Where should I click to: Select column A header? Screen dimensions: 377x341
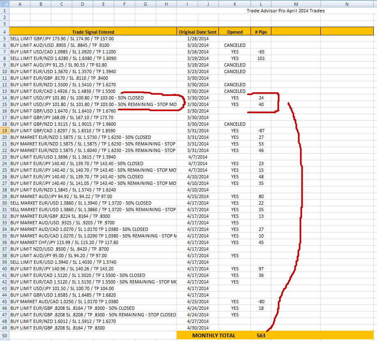(x=20, y=4)
